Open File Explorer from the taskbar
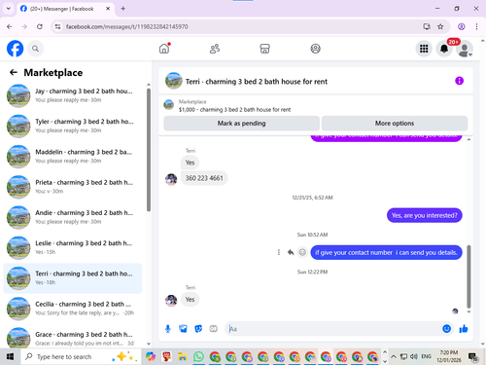The height and width of the screenshot is (365, 486). tap(183, 357)
